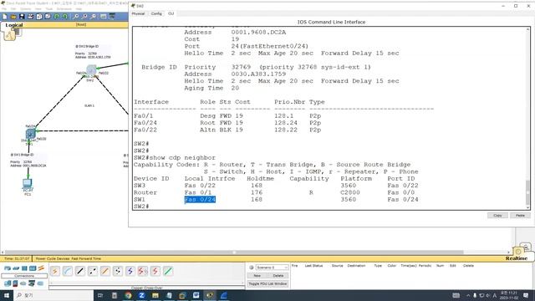The height and width of the screenshot is (301, 535).
Task: Open the Scenario 0 dropdown
Action: (x=272, y=268)
